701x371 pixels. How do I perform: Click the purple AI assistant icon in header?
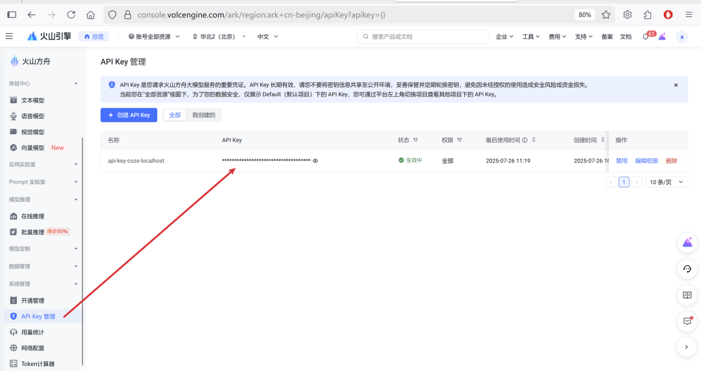662,37
